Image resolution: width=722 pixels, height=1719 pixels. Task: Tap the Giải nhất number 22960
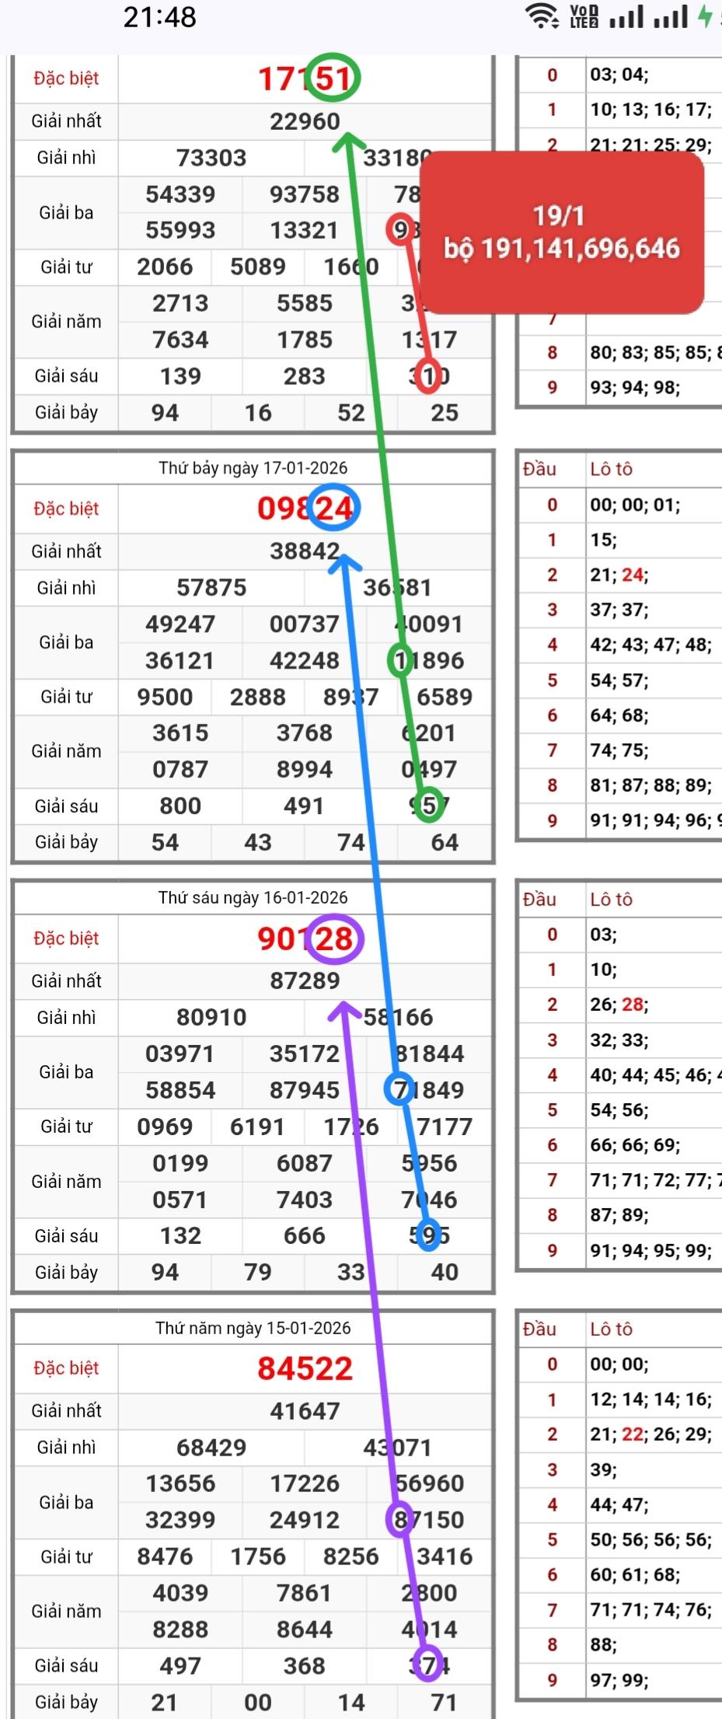pos(305,121)
